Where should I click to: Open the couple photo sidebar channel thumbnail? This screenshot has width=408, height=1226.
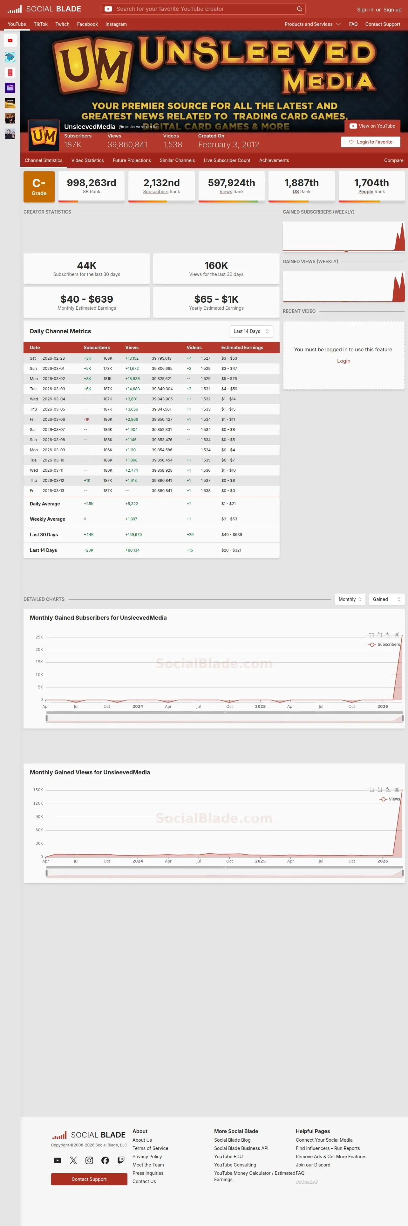[x=10, y=133]
